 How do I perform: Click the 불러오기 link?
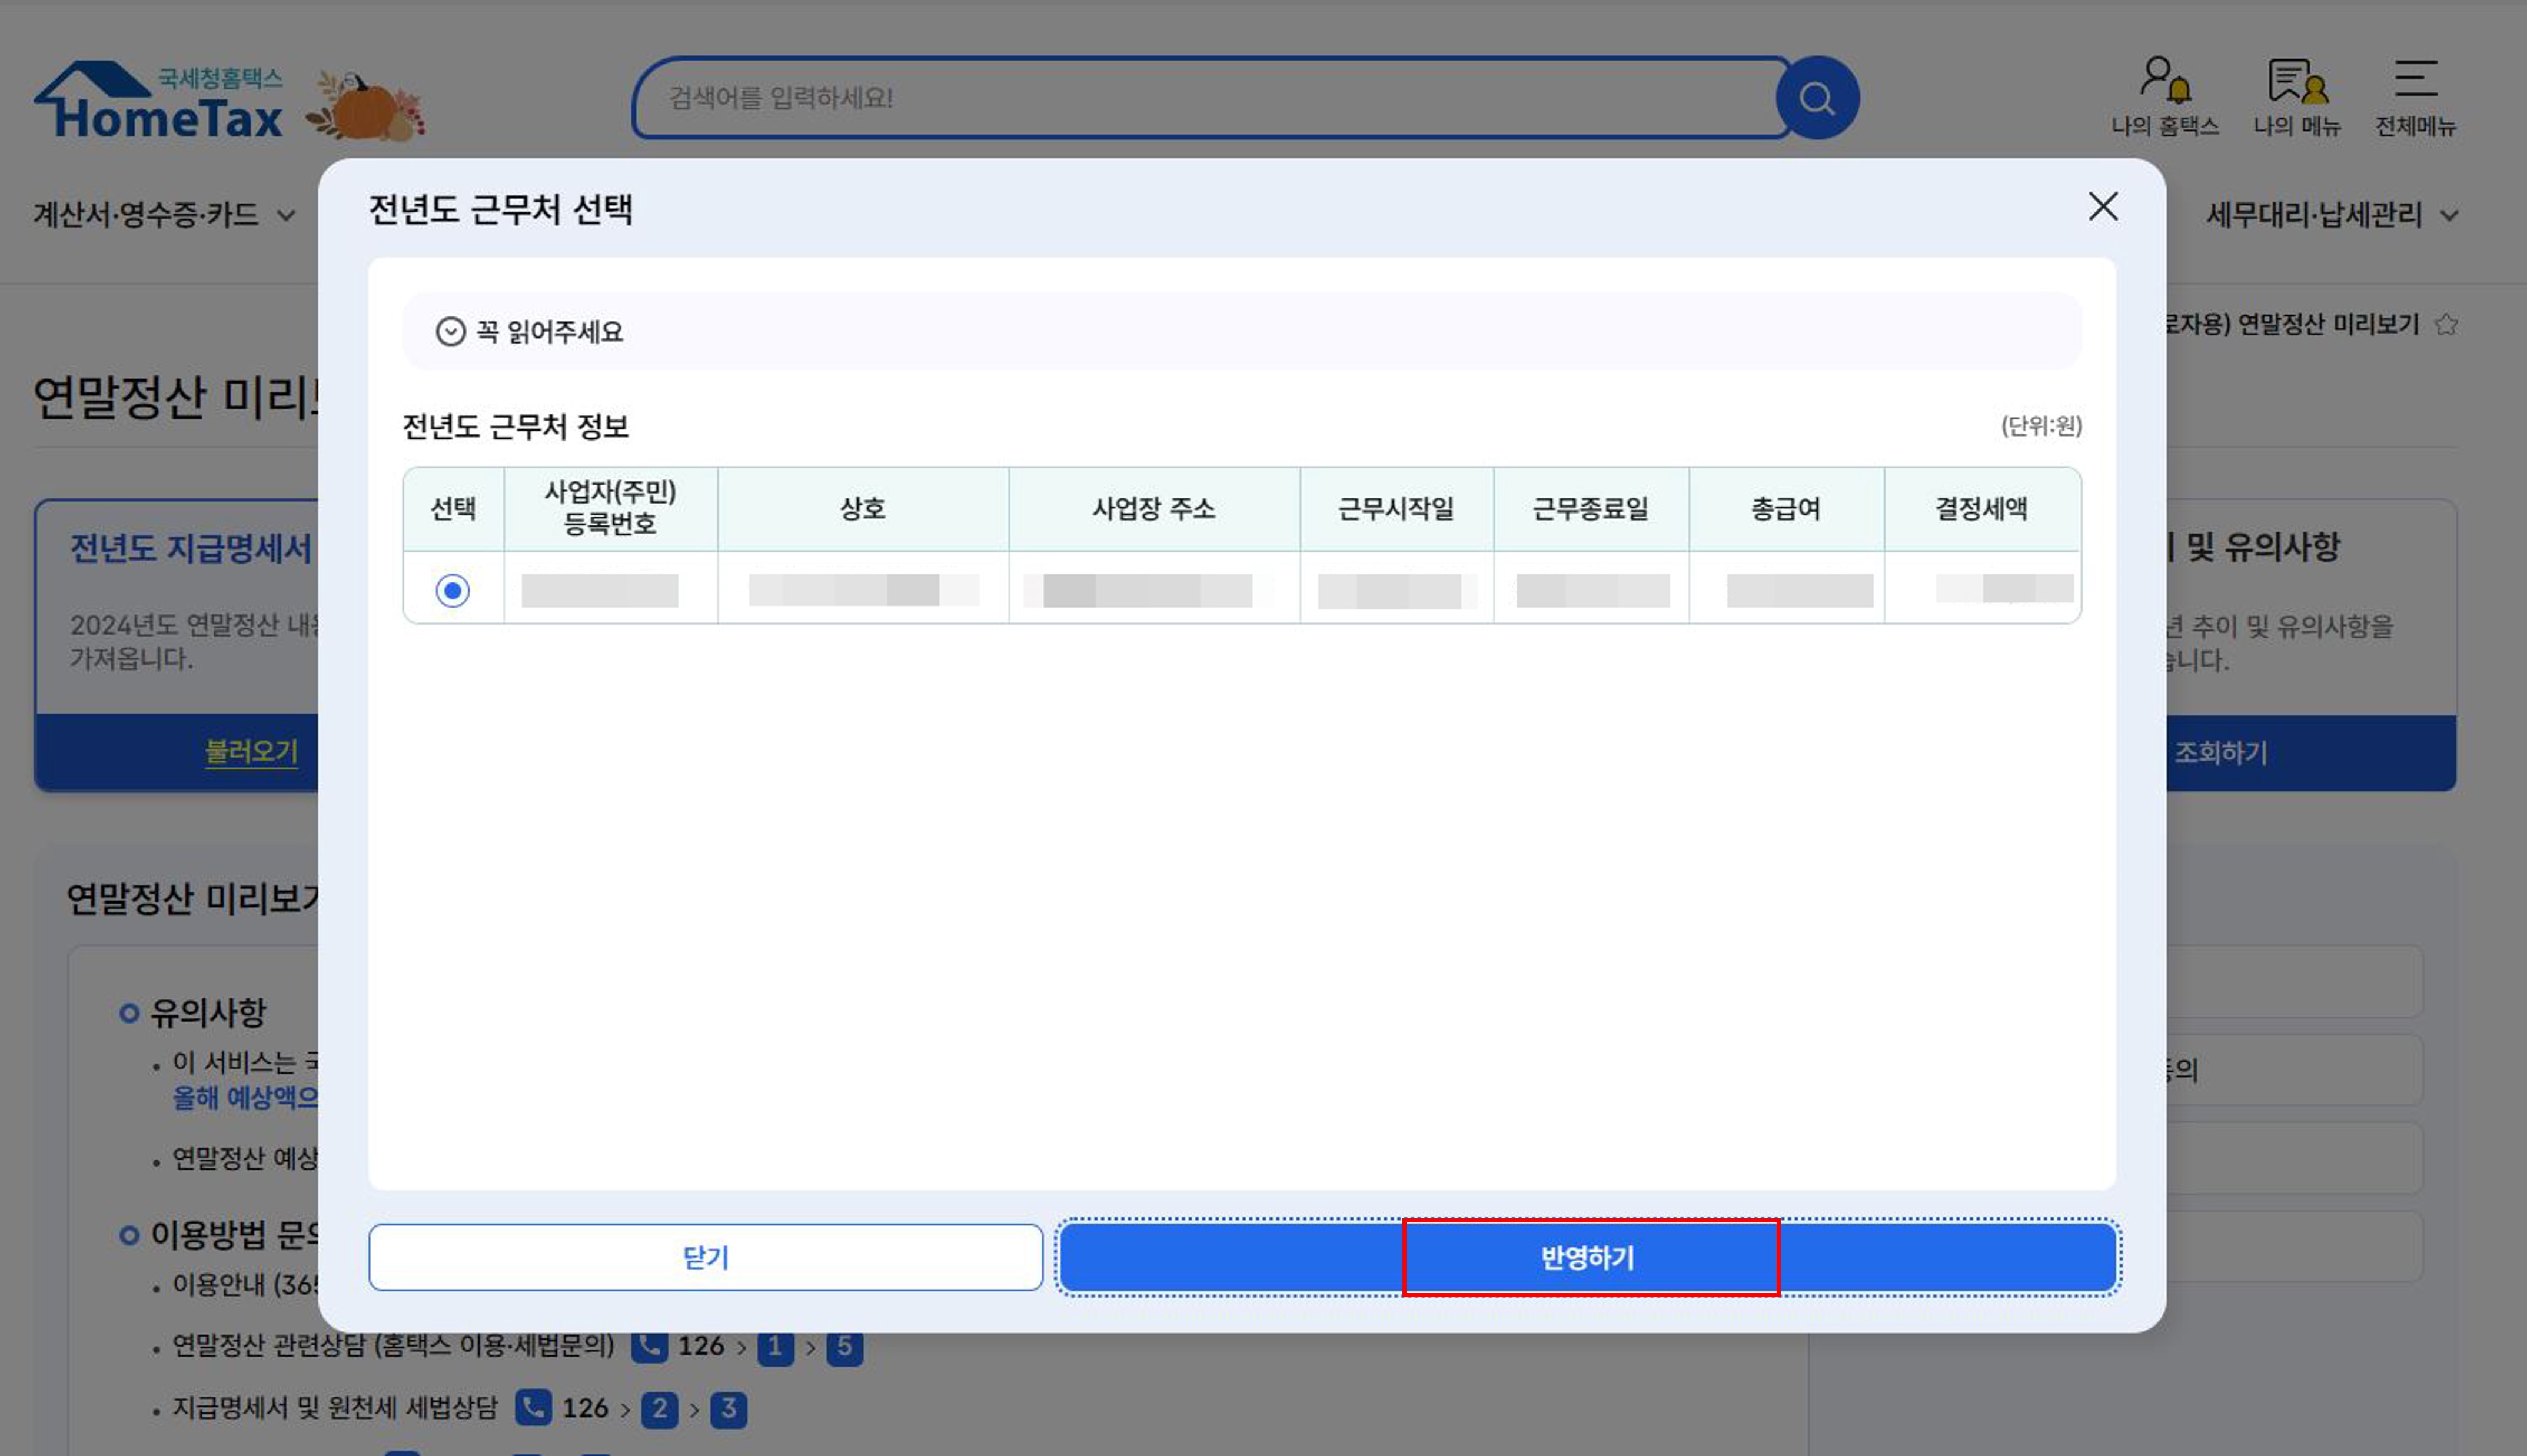click(251, 751)
